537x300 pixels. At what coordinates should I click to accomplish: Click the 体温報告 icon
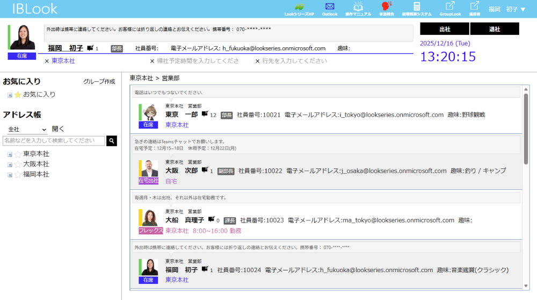point(386,6)
